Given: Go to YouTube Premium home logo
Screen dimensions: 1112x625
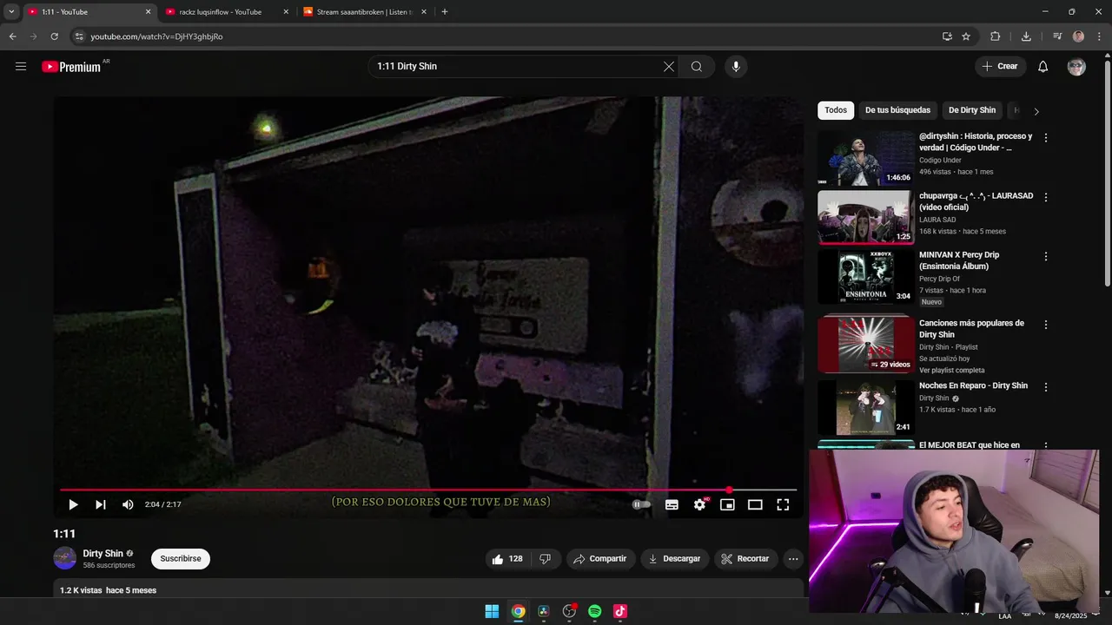Looking at the screenshot, I should tap(72, 67).
